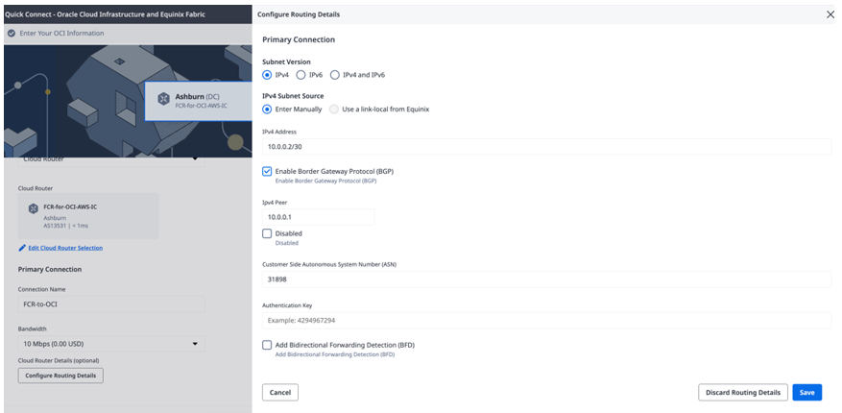Viewport: 842px width, 413px height.
Task: Click the FCR-for-OCI-AWS-IC cloud router card
Action: [88, 216]
